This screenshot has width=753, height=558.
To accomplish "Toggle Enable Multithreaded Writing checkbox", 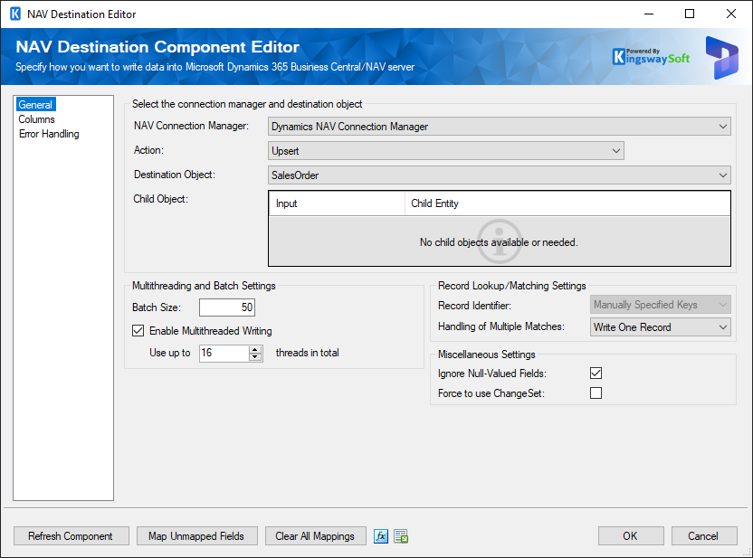I will pyautogui.click(x=138, y=331).
